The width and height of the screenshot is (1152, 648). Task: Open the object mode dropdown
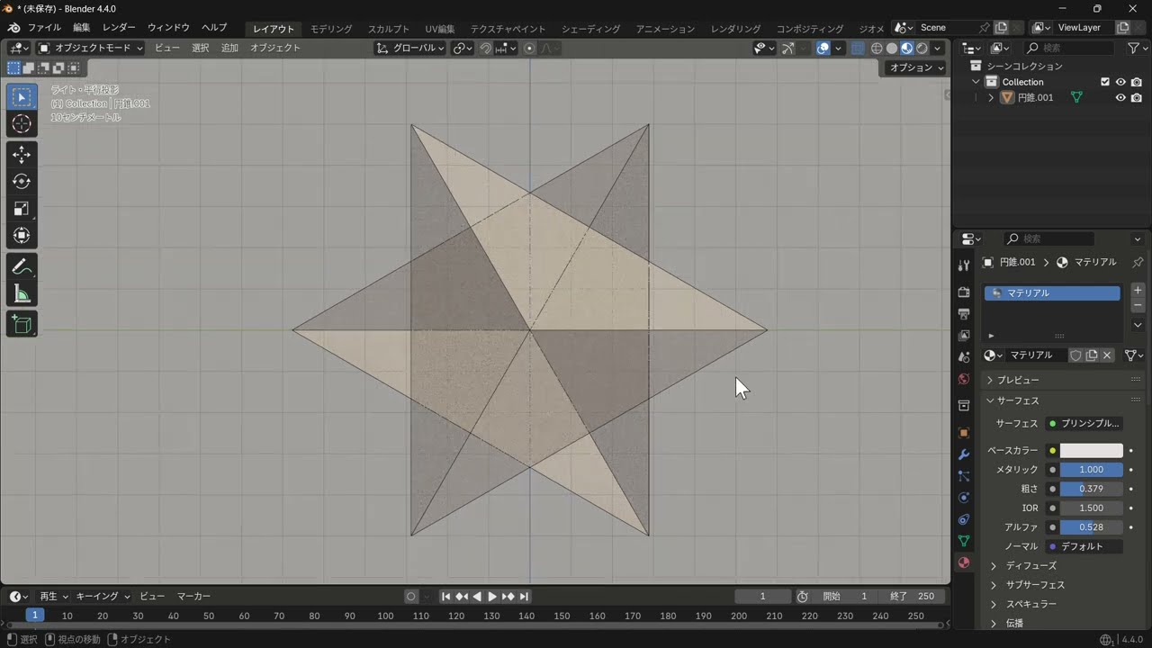point(90,48)
